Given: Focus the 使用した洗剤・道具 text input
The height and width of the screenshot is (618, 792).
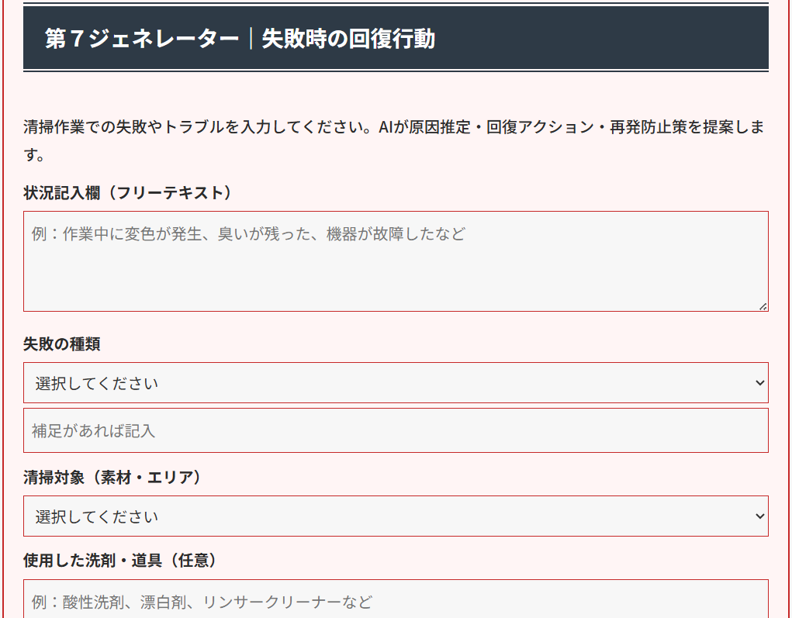Looking at the screenshot, I should [396, 601].
